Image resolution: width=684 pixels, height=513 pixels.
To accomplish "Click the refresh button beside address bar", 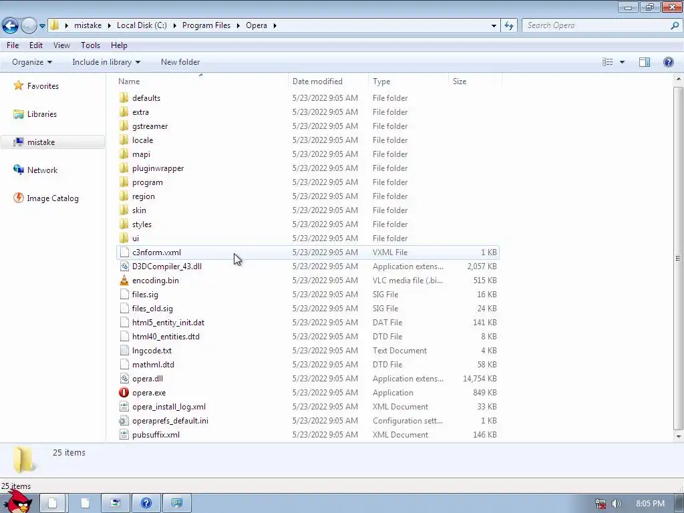I will 508,25.
